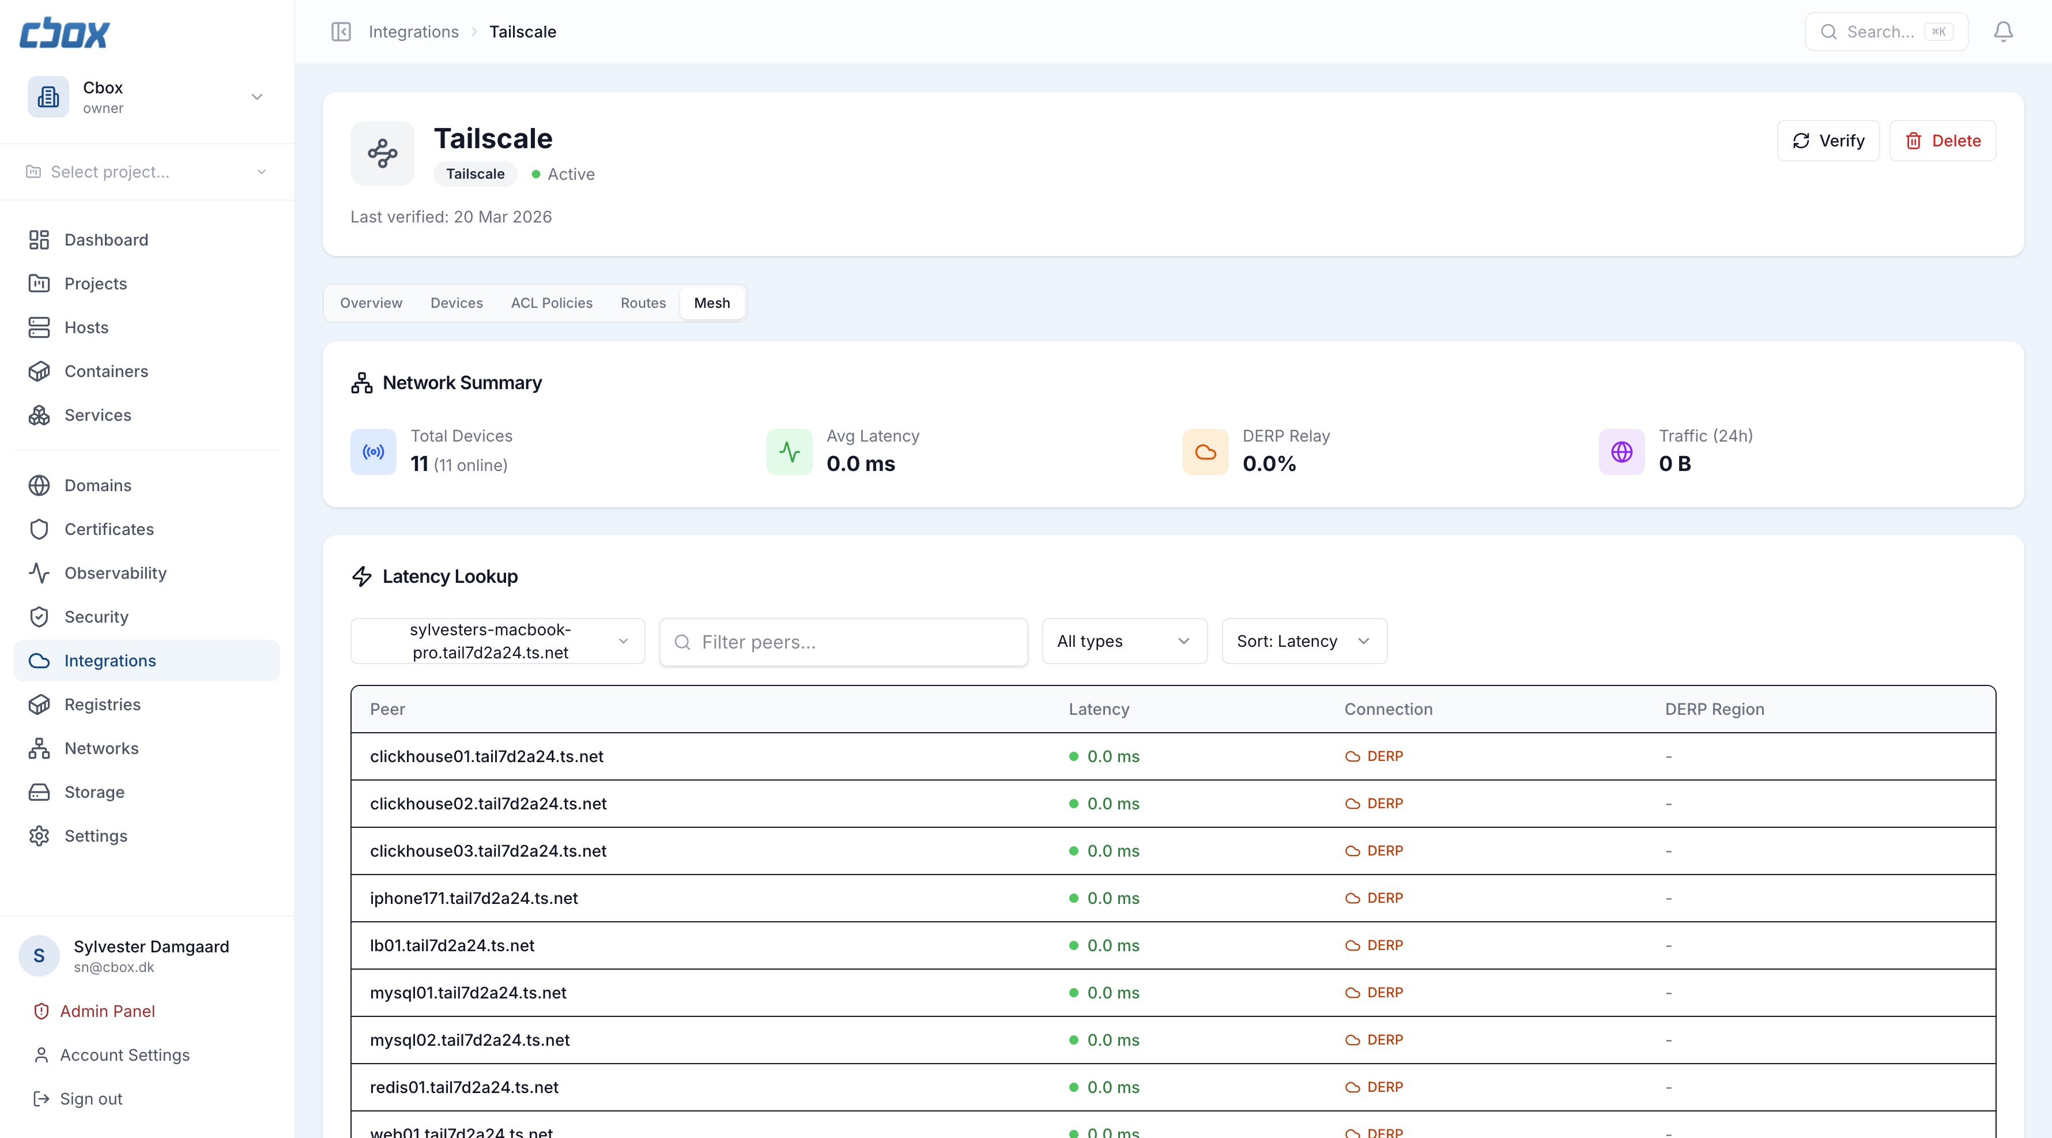Click the Tailscale integration icon
Screen dimensions: 2052x1138
(382, 153)
